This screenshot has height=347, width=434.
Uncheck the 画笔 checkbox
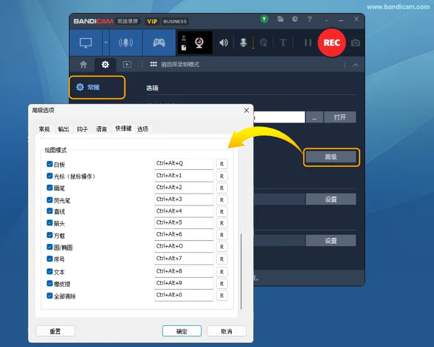(50, 188)
